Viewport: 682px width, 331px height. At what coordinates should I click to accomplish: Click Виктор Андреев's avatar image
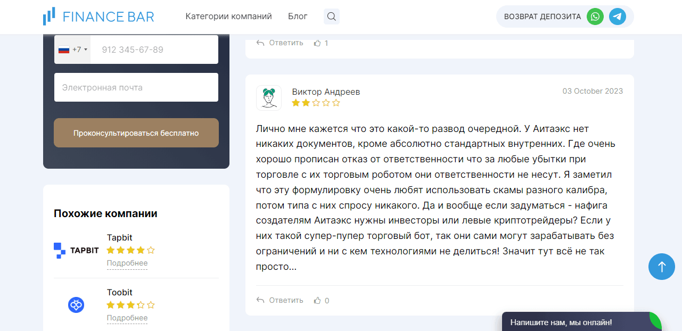tap(269, 98)
